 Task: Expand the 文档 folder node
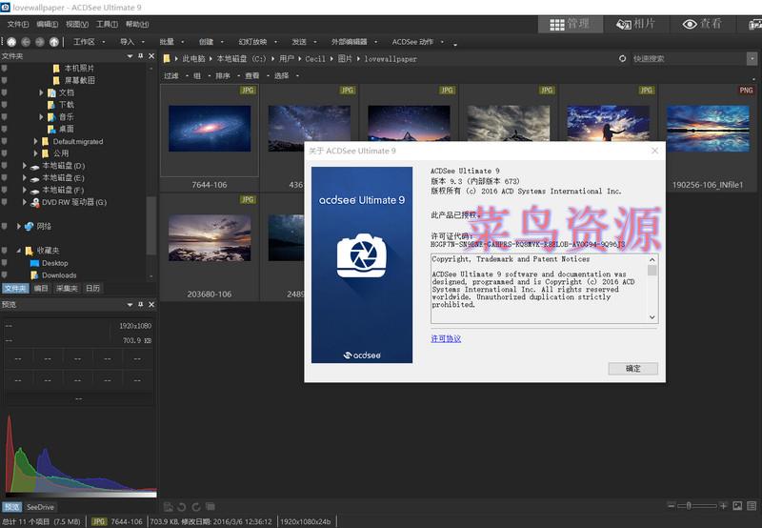pos(41,92)
